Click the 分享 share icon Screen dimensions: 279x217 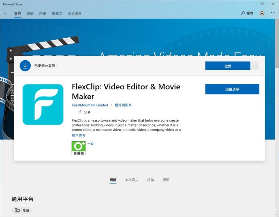pyautogui.click(x=80, y=112)
